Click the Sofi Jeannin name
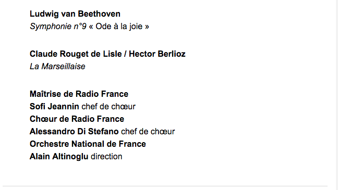 [x=54, y=107]
